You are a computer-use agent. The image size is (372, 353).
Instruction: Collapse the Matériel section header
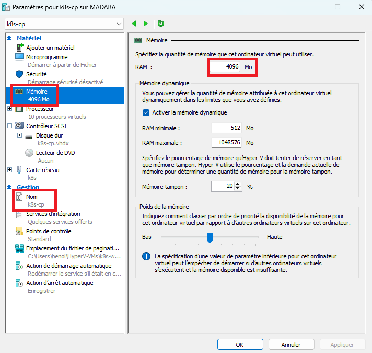coord(9,38)
